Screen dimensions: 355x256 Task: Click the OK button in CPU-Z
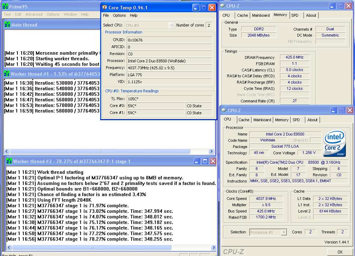point(340,252)
